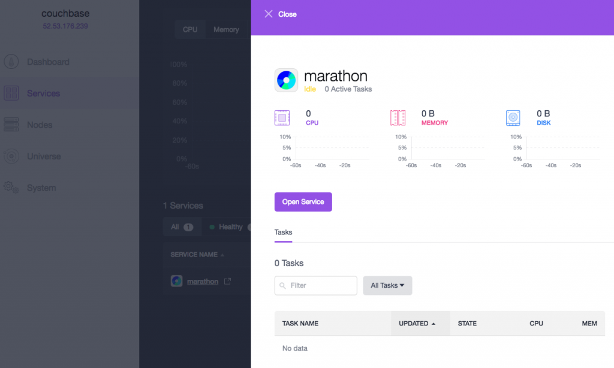Switch the background chart to CPU

[190, 29]
